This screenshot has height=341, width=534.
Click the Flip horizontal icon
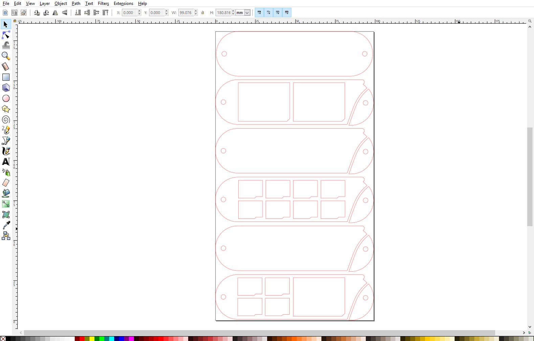pyautogui.click(x=55, y=13)
